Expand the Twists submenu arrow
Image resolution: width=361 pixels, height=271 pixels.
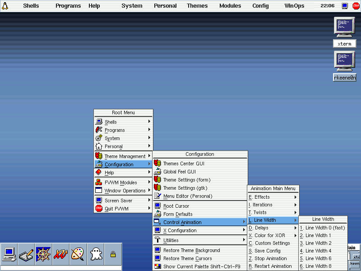pos(296,212)
